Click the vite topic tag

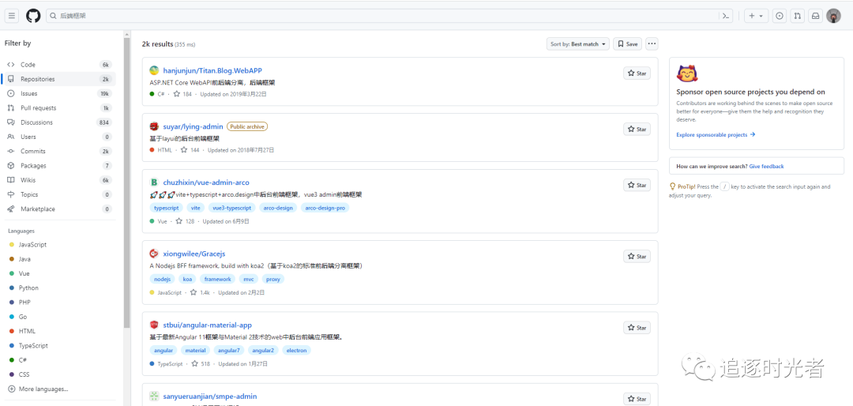coord(196,208)
